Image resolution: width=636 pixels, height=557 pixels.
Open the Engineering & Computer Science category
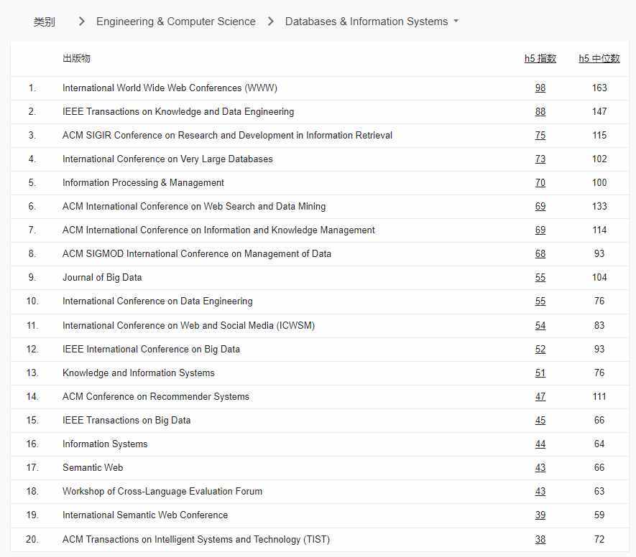point(175,22)
